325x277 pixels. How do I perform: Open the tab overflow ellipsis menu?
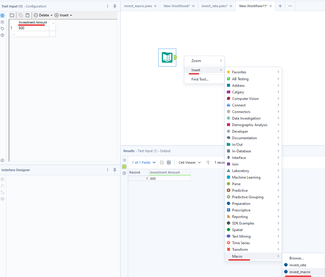290,6
